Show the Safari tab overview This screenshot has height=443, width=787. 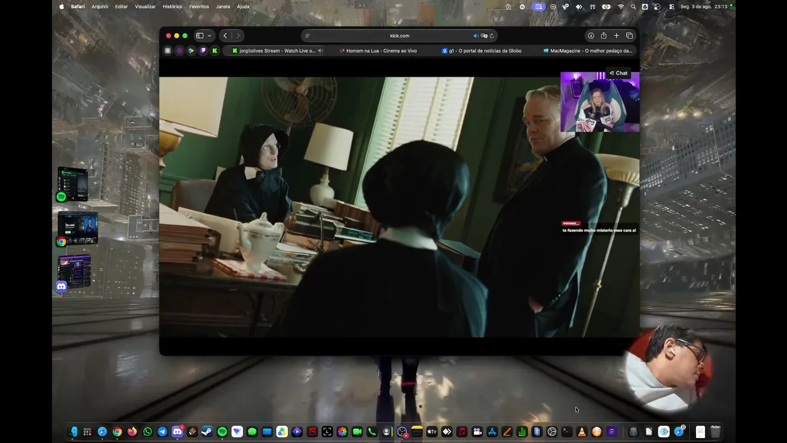(x=630, y=36)
